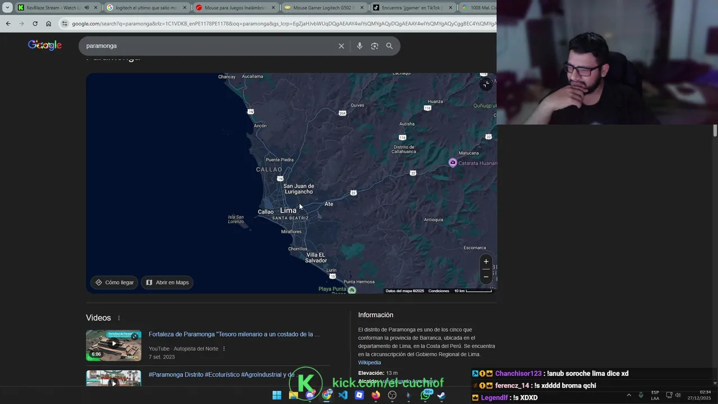Open the system tray microphone indicator

[x=641, y=395]
